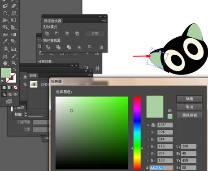Click the Crop pathfinder icon
This screenshot has height=171, width=208.
pyautogui.click(x=79, y=48)
